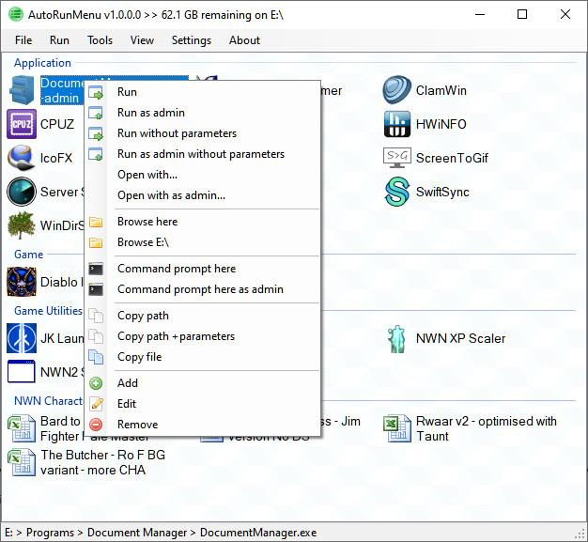Open the About menu
Viewport: 588px width, 542px height.
(244, 40)
